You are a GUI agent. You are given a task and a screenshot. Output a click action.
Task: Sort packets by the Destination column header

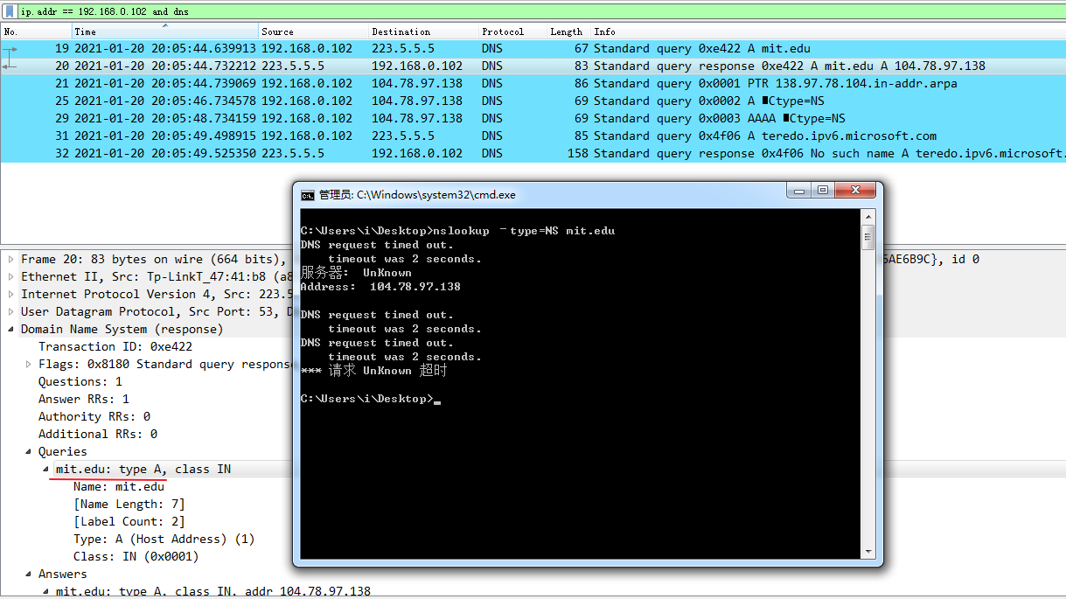(424, 31)
